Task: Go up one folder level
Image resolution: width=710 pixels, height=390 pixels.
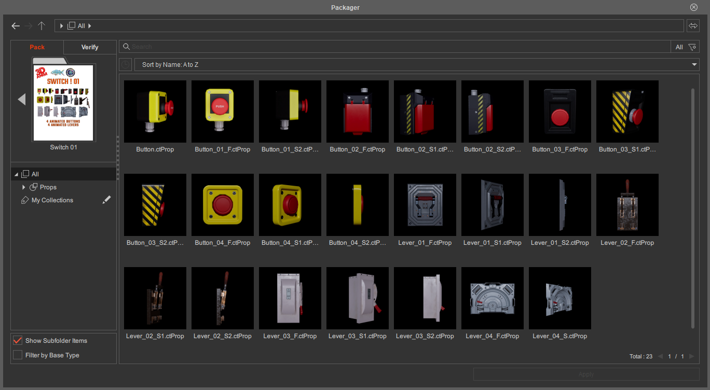Action: (42, 26)
